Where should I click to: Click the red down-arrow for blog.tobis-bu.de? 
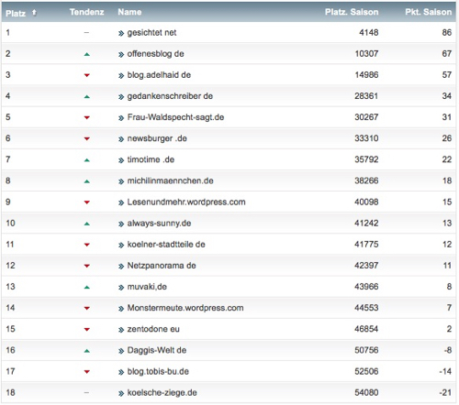(87, 372)
